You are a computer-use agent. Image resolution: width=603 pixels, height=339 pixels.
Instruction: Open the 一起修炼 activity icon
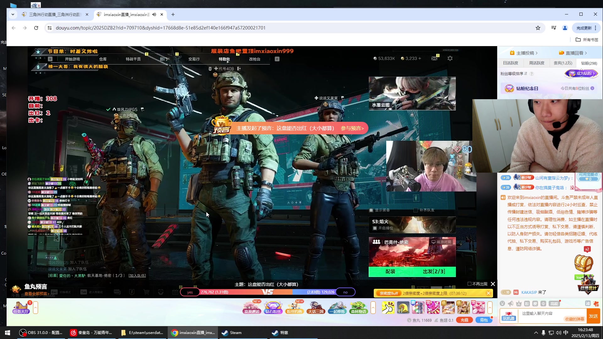point(337,307)
